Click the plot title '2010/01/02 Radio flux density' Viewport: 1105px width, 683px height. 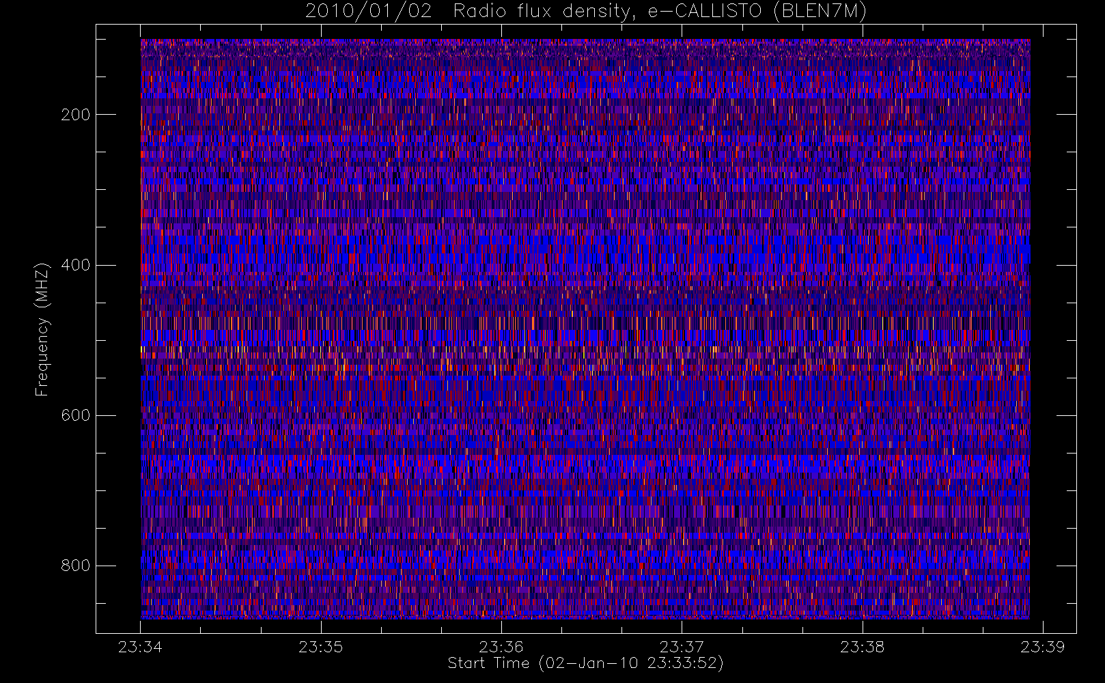click(x=586, y=12)
